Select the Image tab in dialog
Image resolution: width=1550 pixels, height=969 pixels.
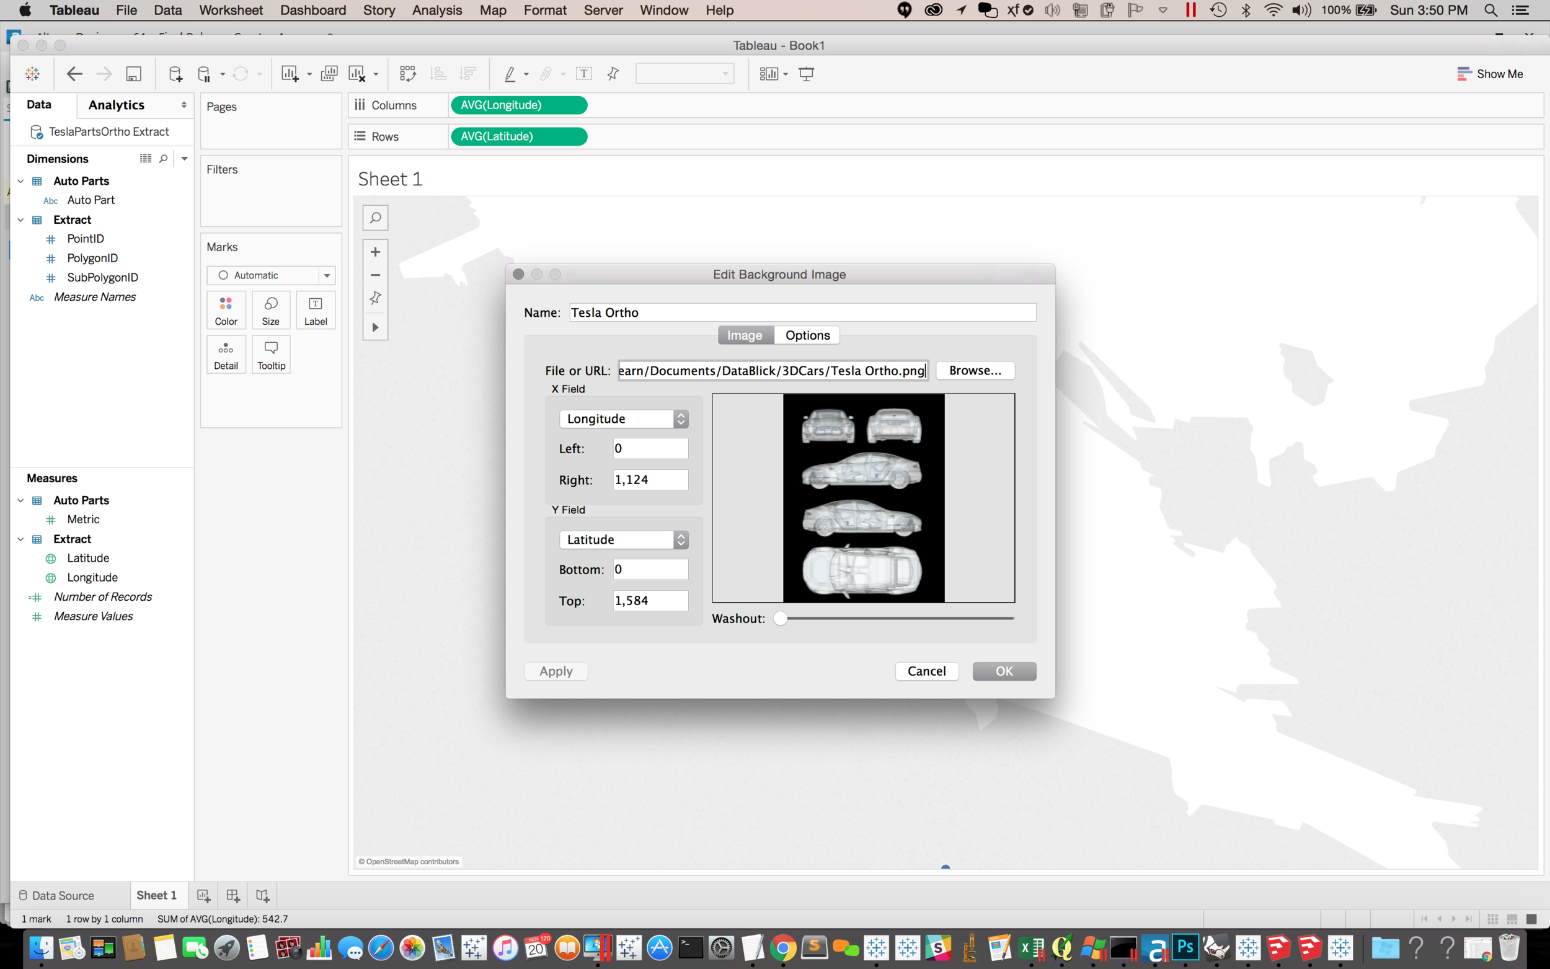coord(745,335)
